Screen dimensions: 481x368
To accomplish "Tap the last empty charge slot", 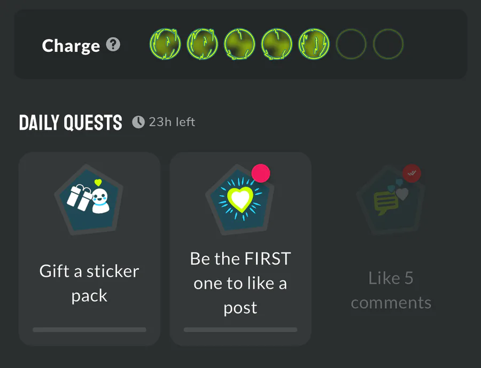I will pyautogui.click(x=388, y=44).
